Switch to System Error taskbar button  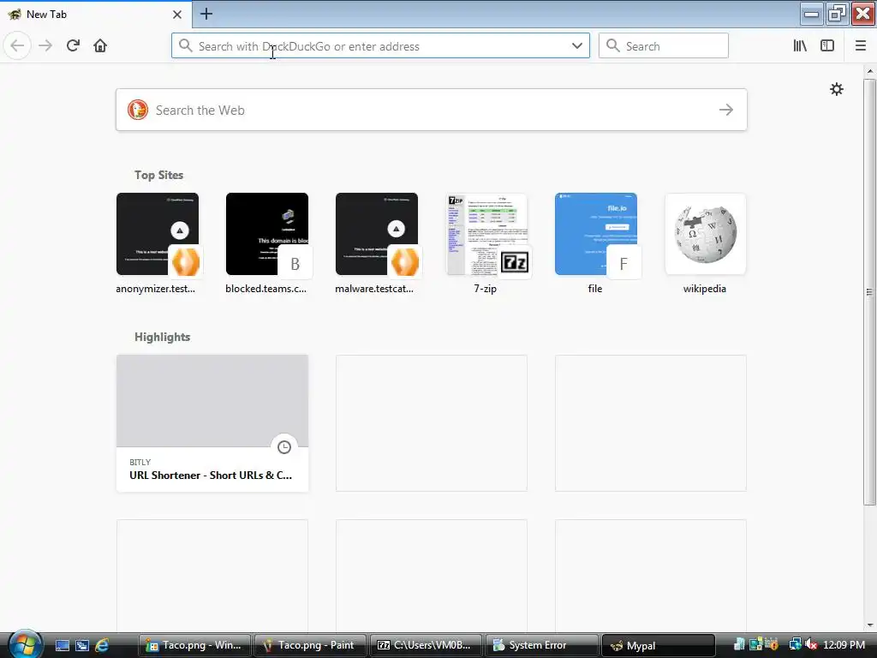(541, 645)
